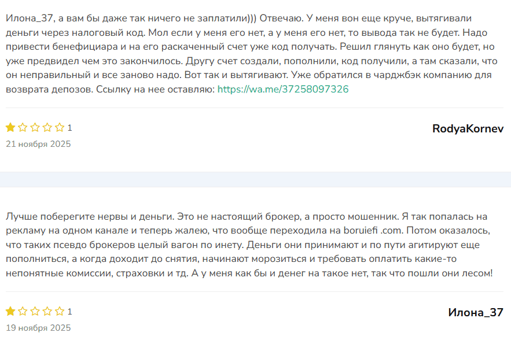Select the second star under Илона_37's review
Image resolution: width=511 pixels, height=344 pixels.
[x=23, y=311]
